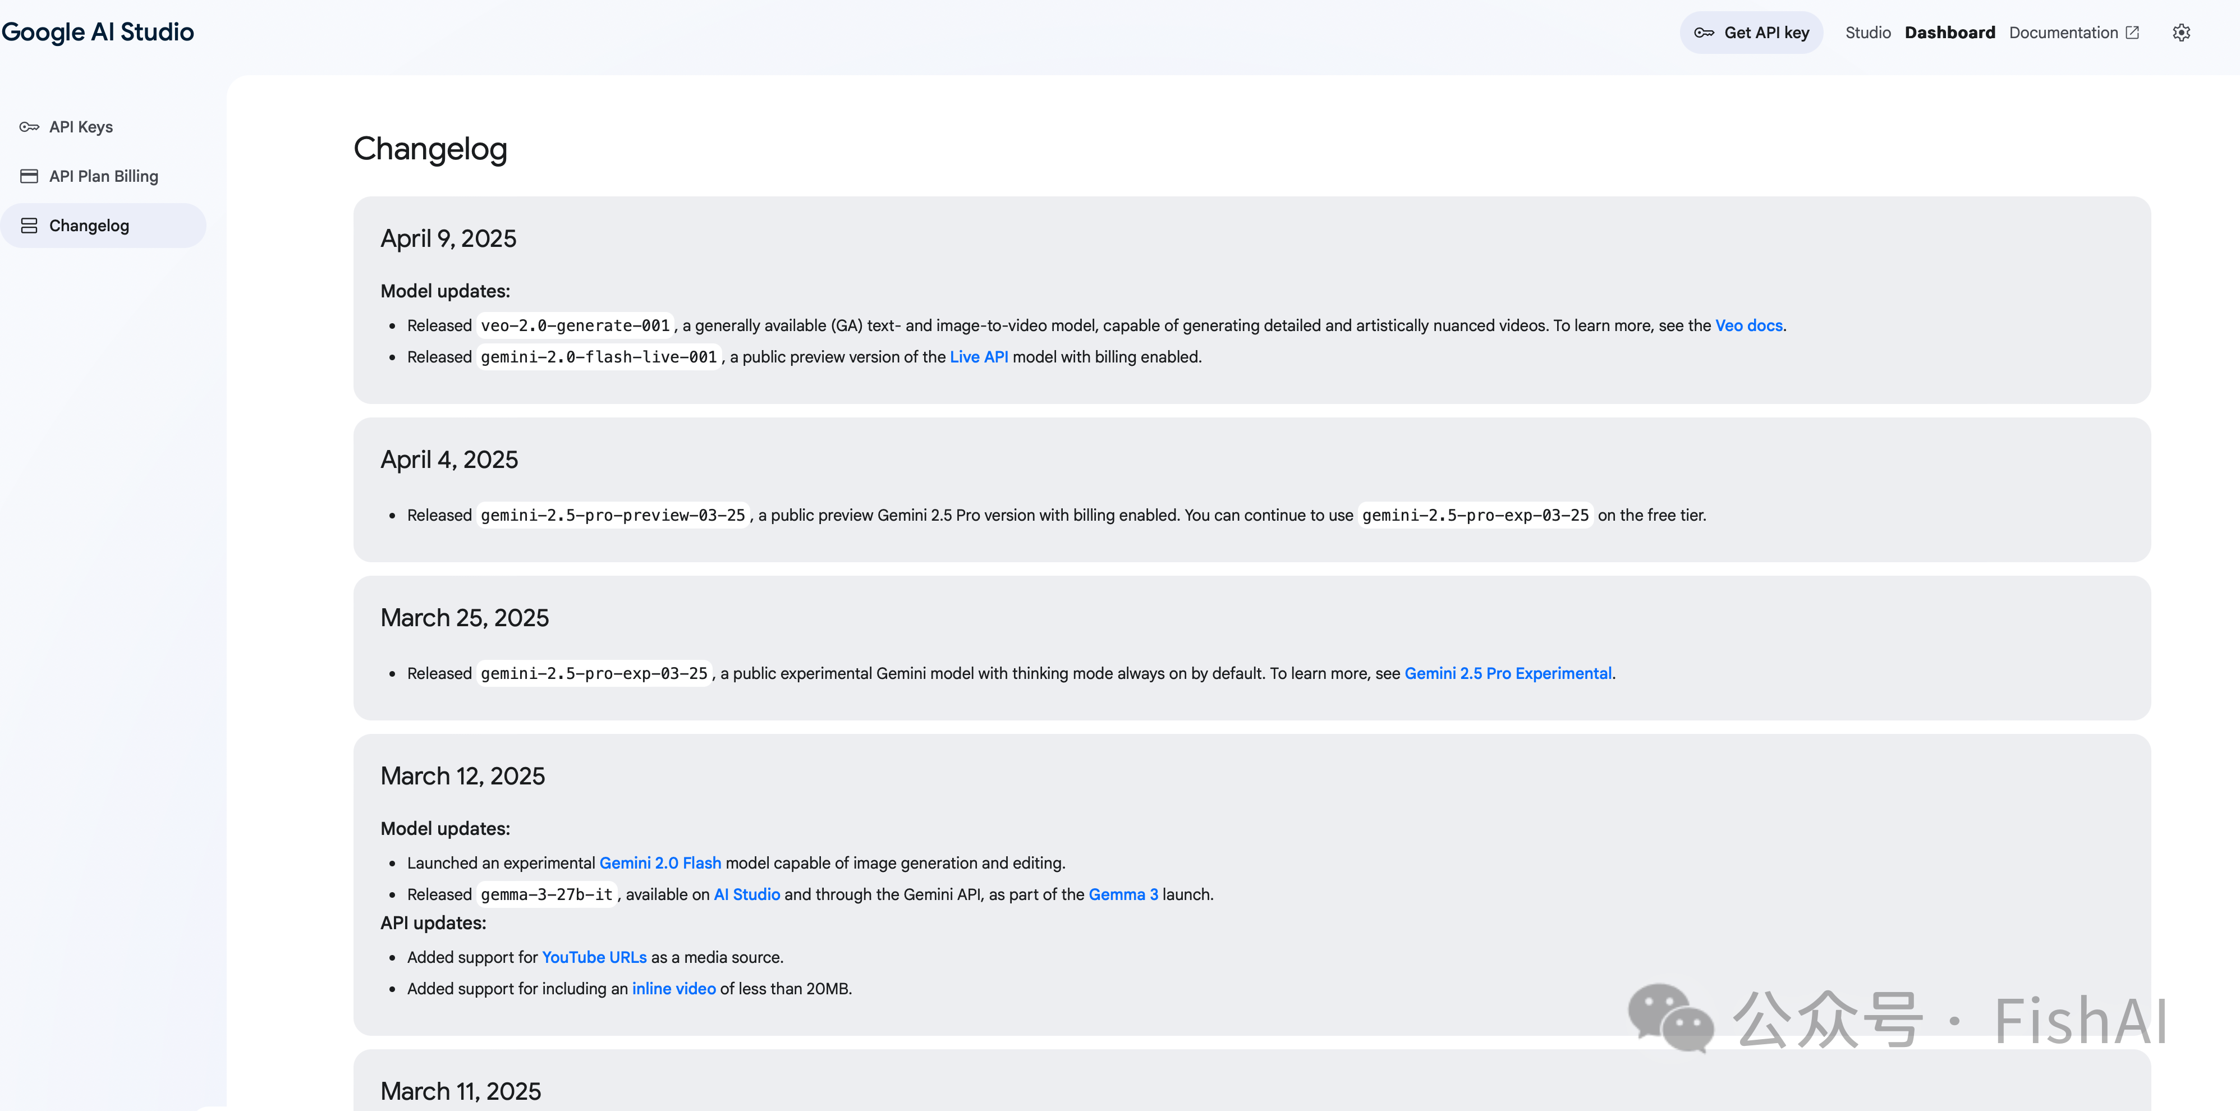Click the veo-2.0-generate-001 code text
The image size is (2240, 1111).
(x=576, y=325)
